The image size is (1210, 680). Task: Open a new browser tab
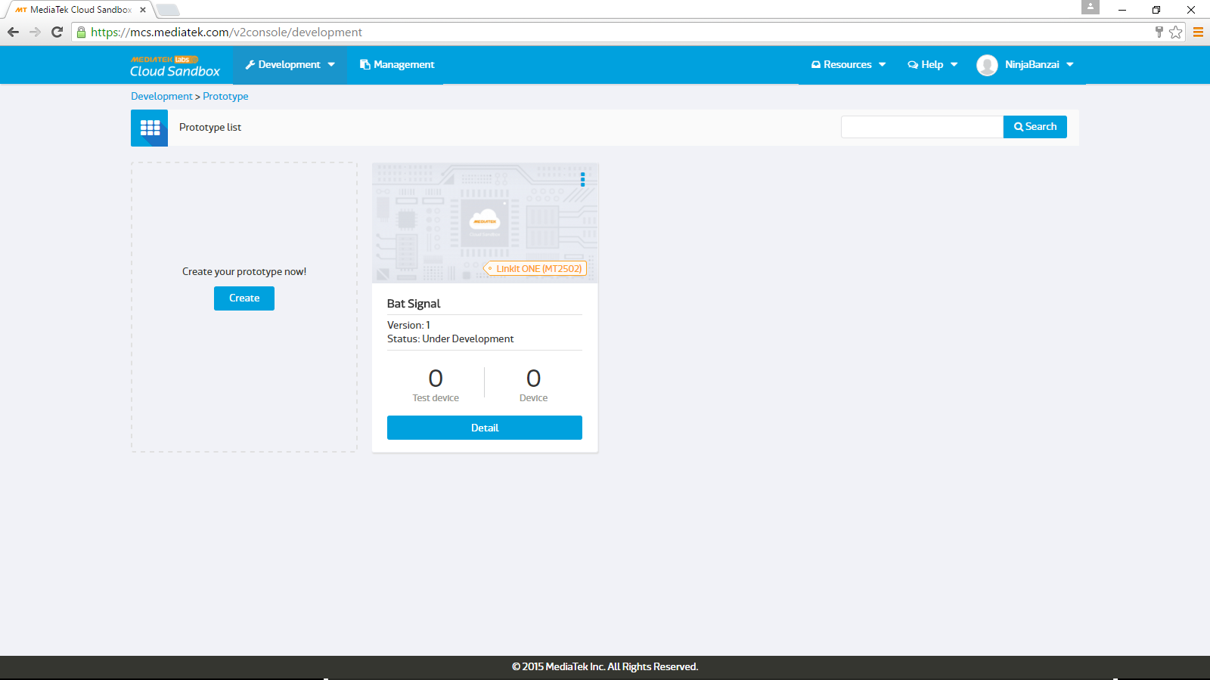pos(168,10)
